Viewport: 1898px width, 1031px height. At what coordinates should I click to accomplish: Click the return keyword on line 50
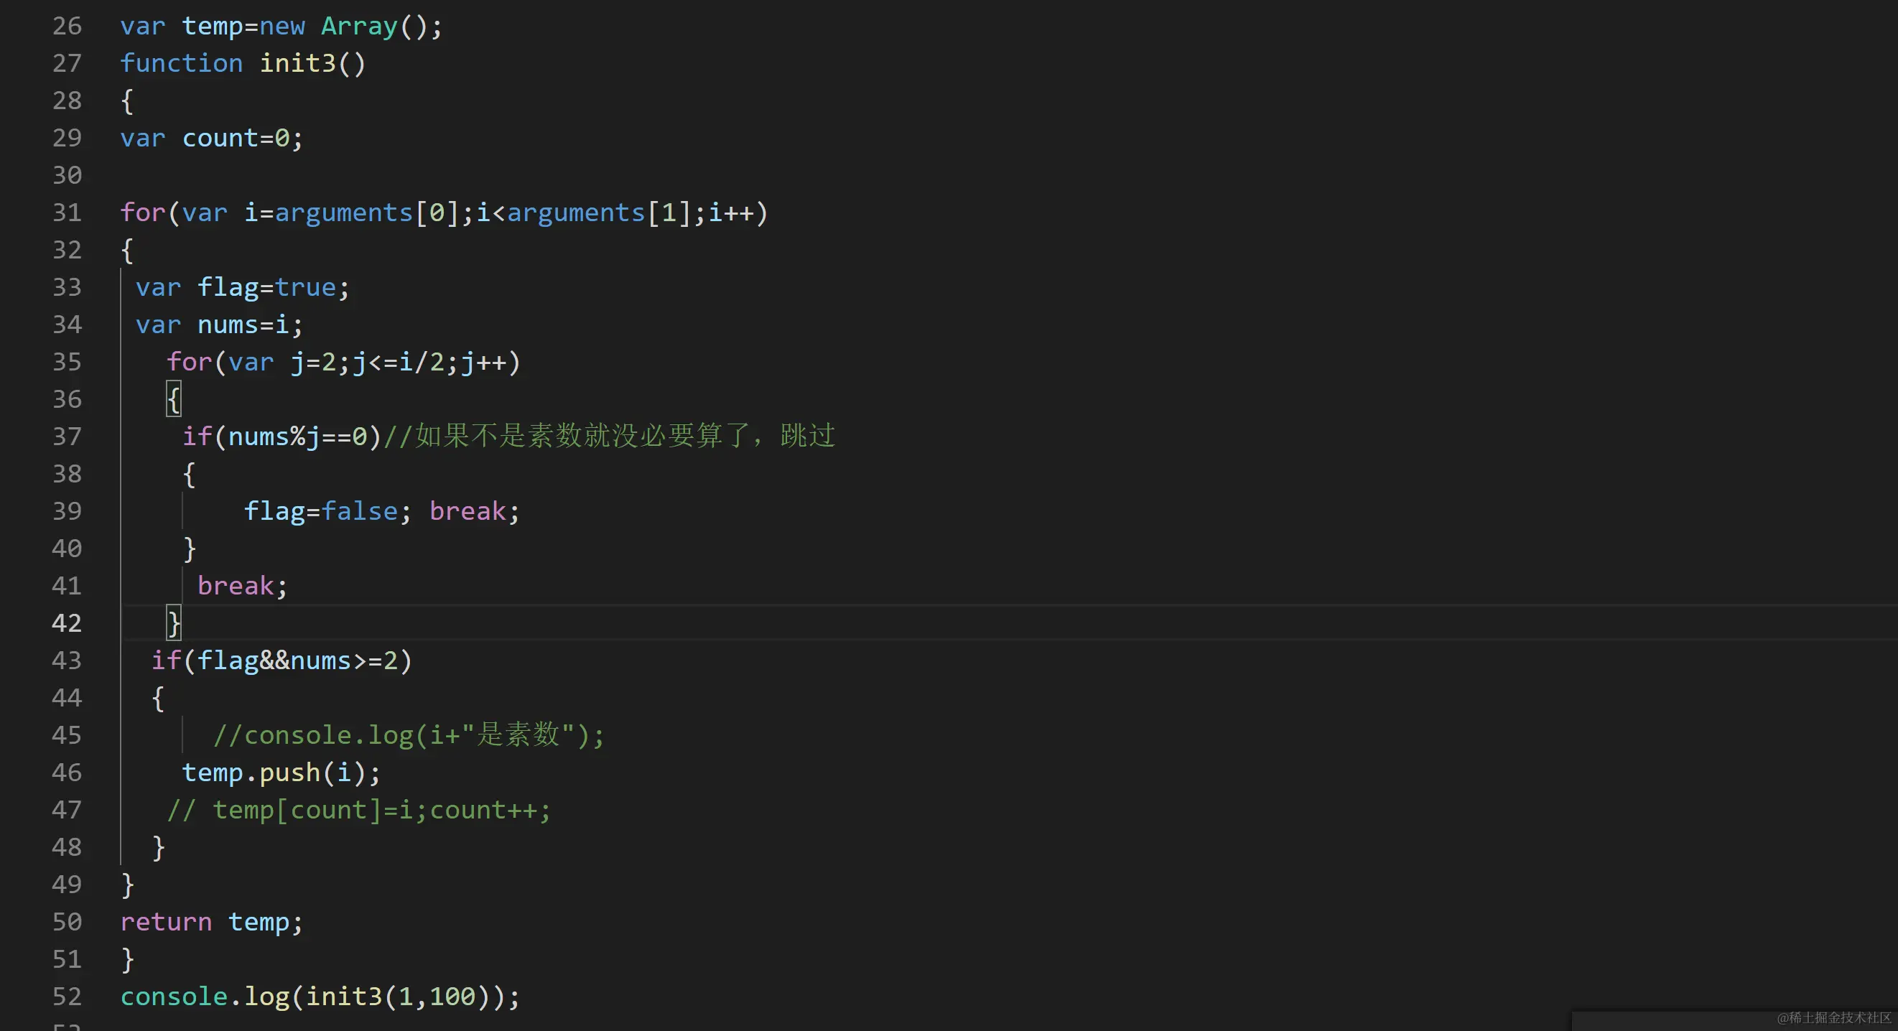tap(166, 922)
